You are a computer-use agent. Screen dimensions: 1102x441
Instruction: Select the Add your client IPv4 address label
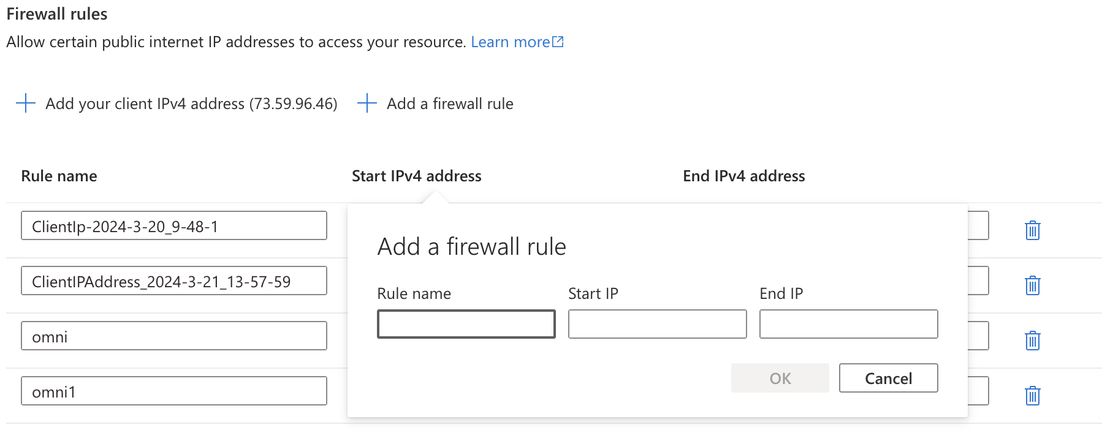pyautogui.click(x=191, y=104)
